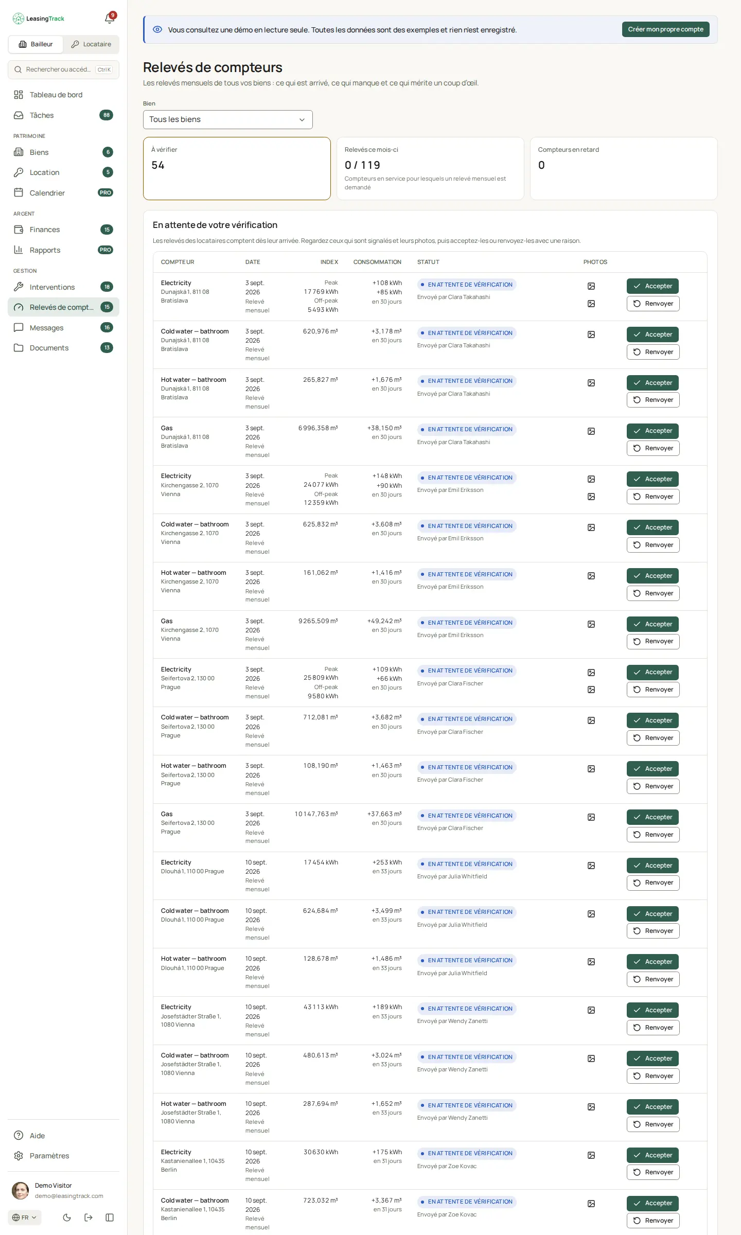This screenshot has width=741, height=1235.
Task: Select the Relevés ce mois-ci card
Action: click(x=430, y=168)
